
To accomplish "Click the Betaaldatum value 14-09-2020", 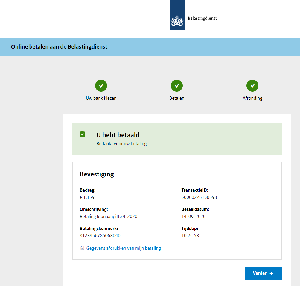I will [194, 217].
